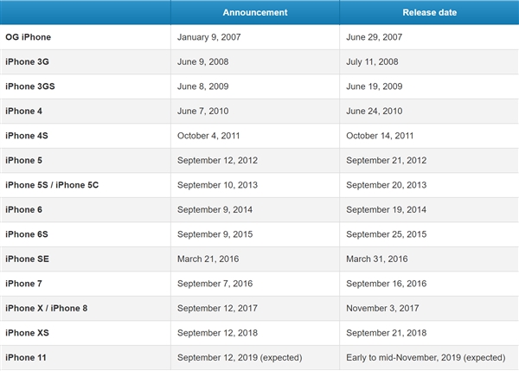Click the iPhone 3G row label
519x371 pixels.
[27, 62]
